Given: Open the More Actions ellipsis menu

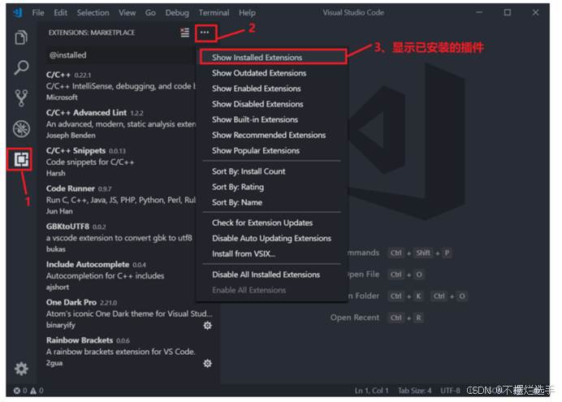Looking at the screenshot, I should tap(205, 32).
